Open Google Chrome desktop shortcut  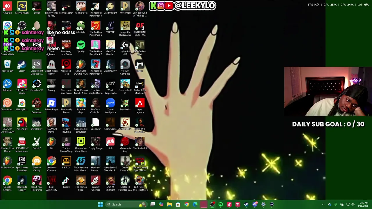coord(7,184)
